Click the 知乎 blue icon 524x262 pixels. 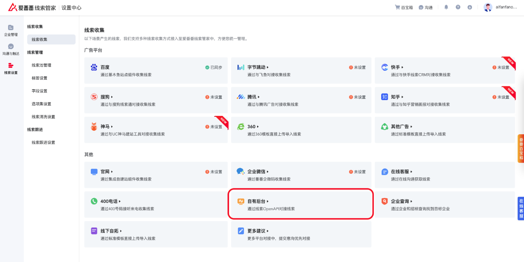pos(385,97)
